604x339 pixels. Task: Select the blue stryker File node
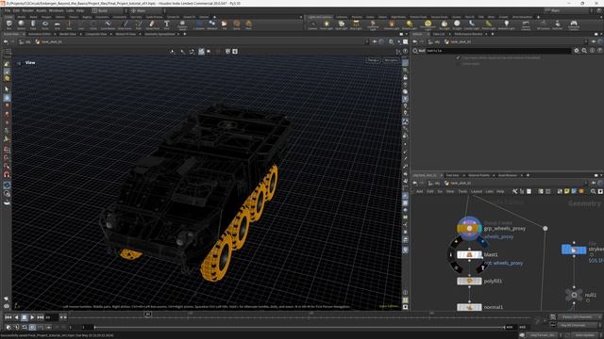point(574,250)
